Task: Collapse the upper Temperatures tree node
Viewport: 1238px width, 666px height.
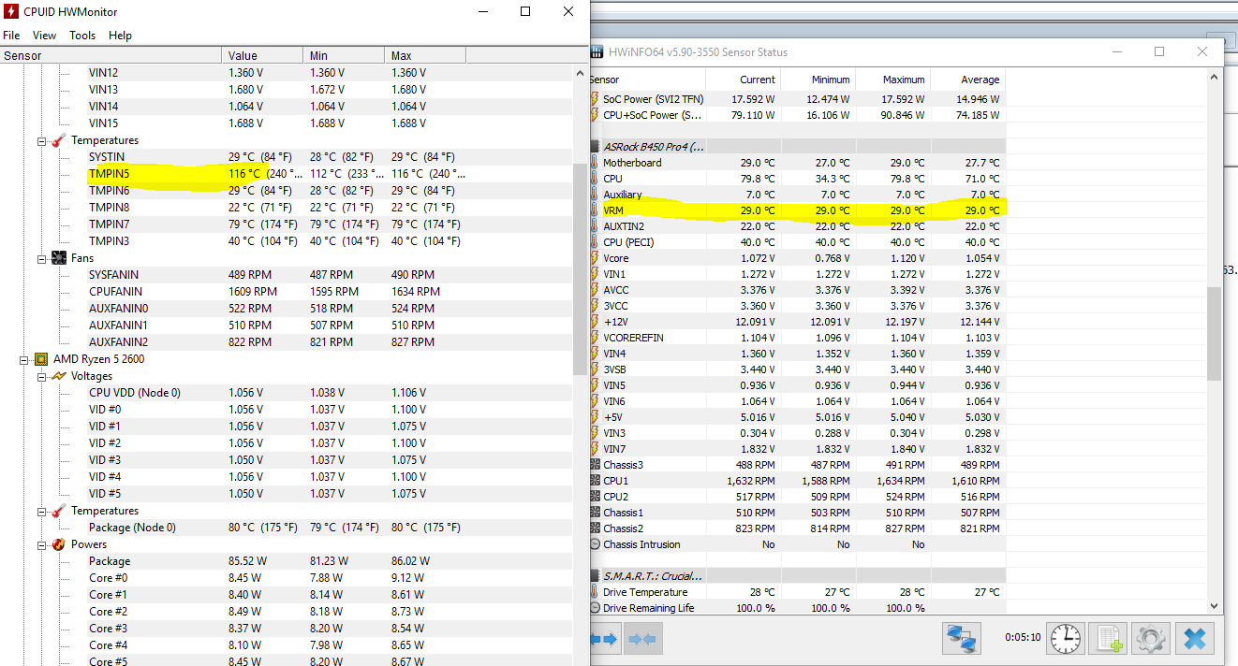Action: pyautogui.click(x=42, y=140)
